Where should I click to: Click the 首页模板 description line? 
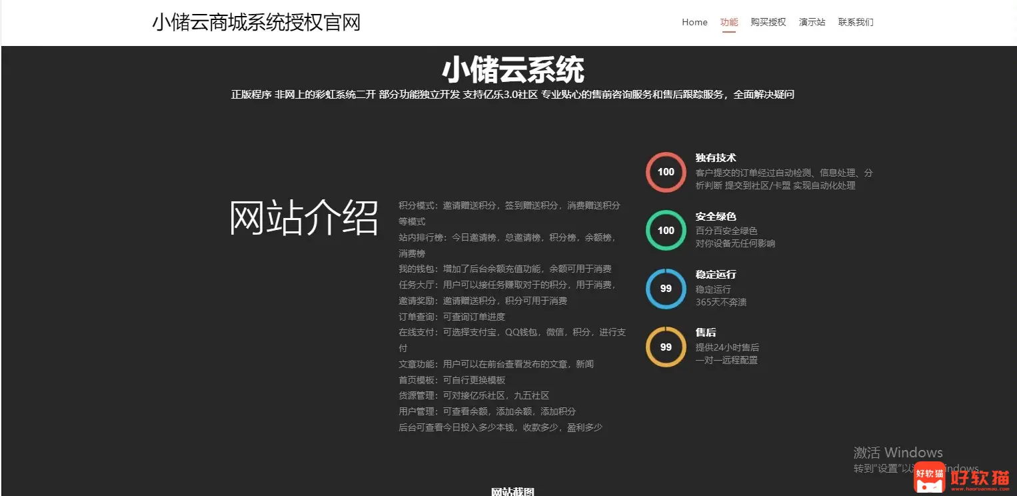click(452, 380)
